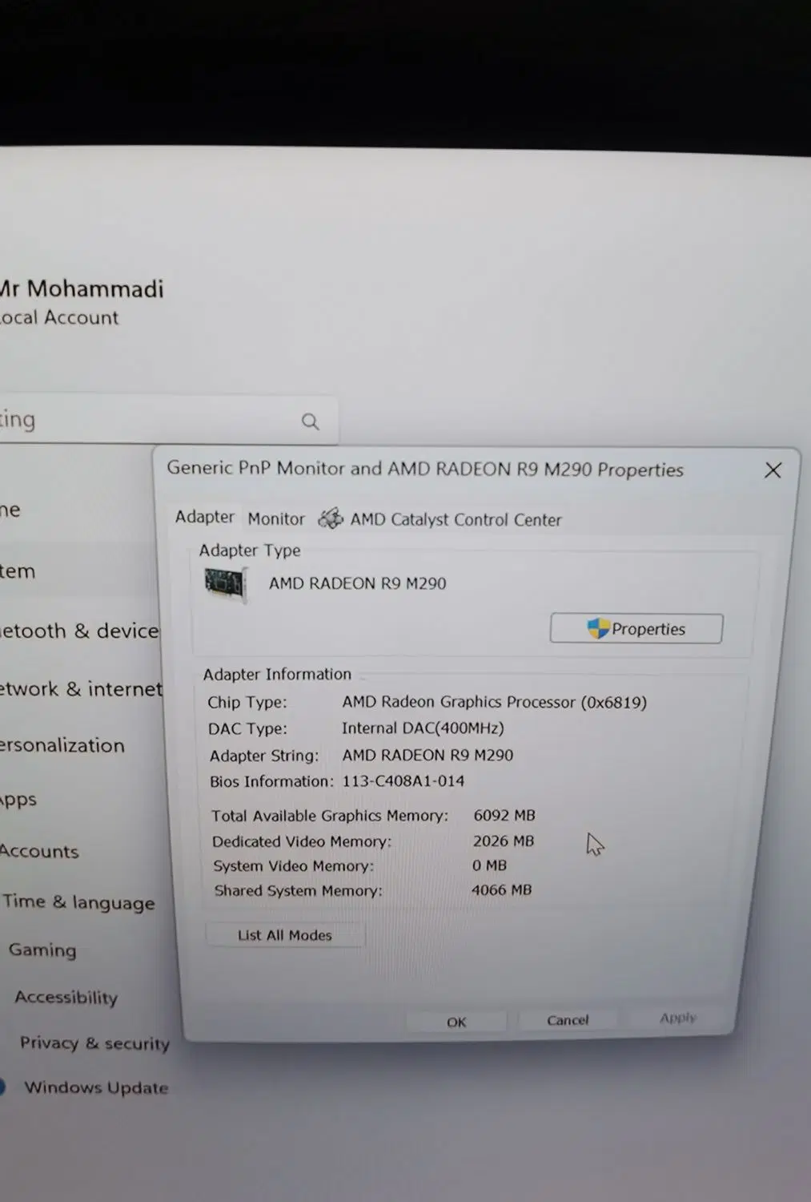Click the shield icon on Properties button

click(x=598, y=628)
